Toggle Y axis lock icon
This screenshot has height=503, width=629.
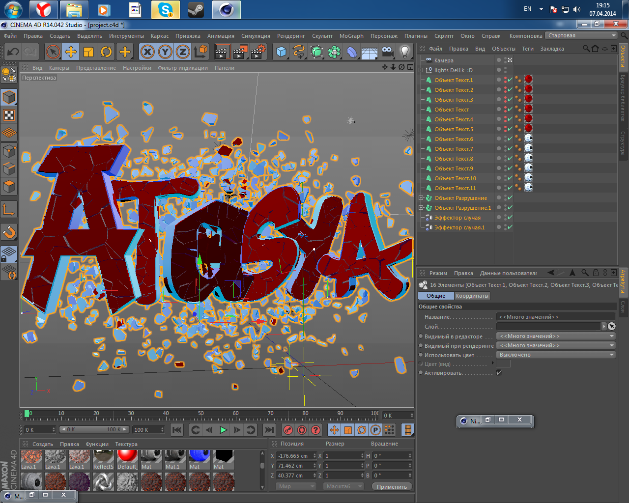pos(165,51)
